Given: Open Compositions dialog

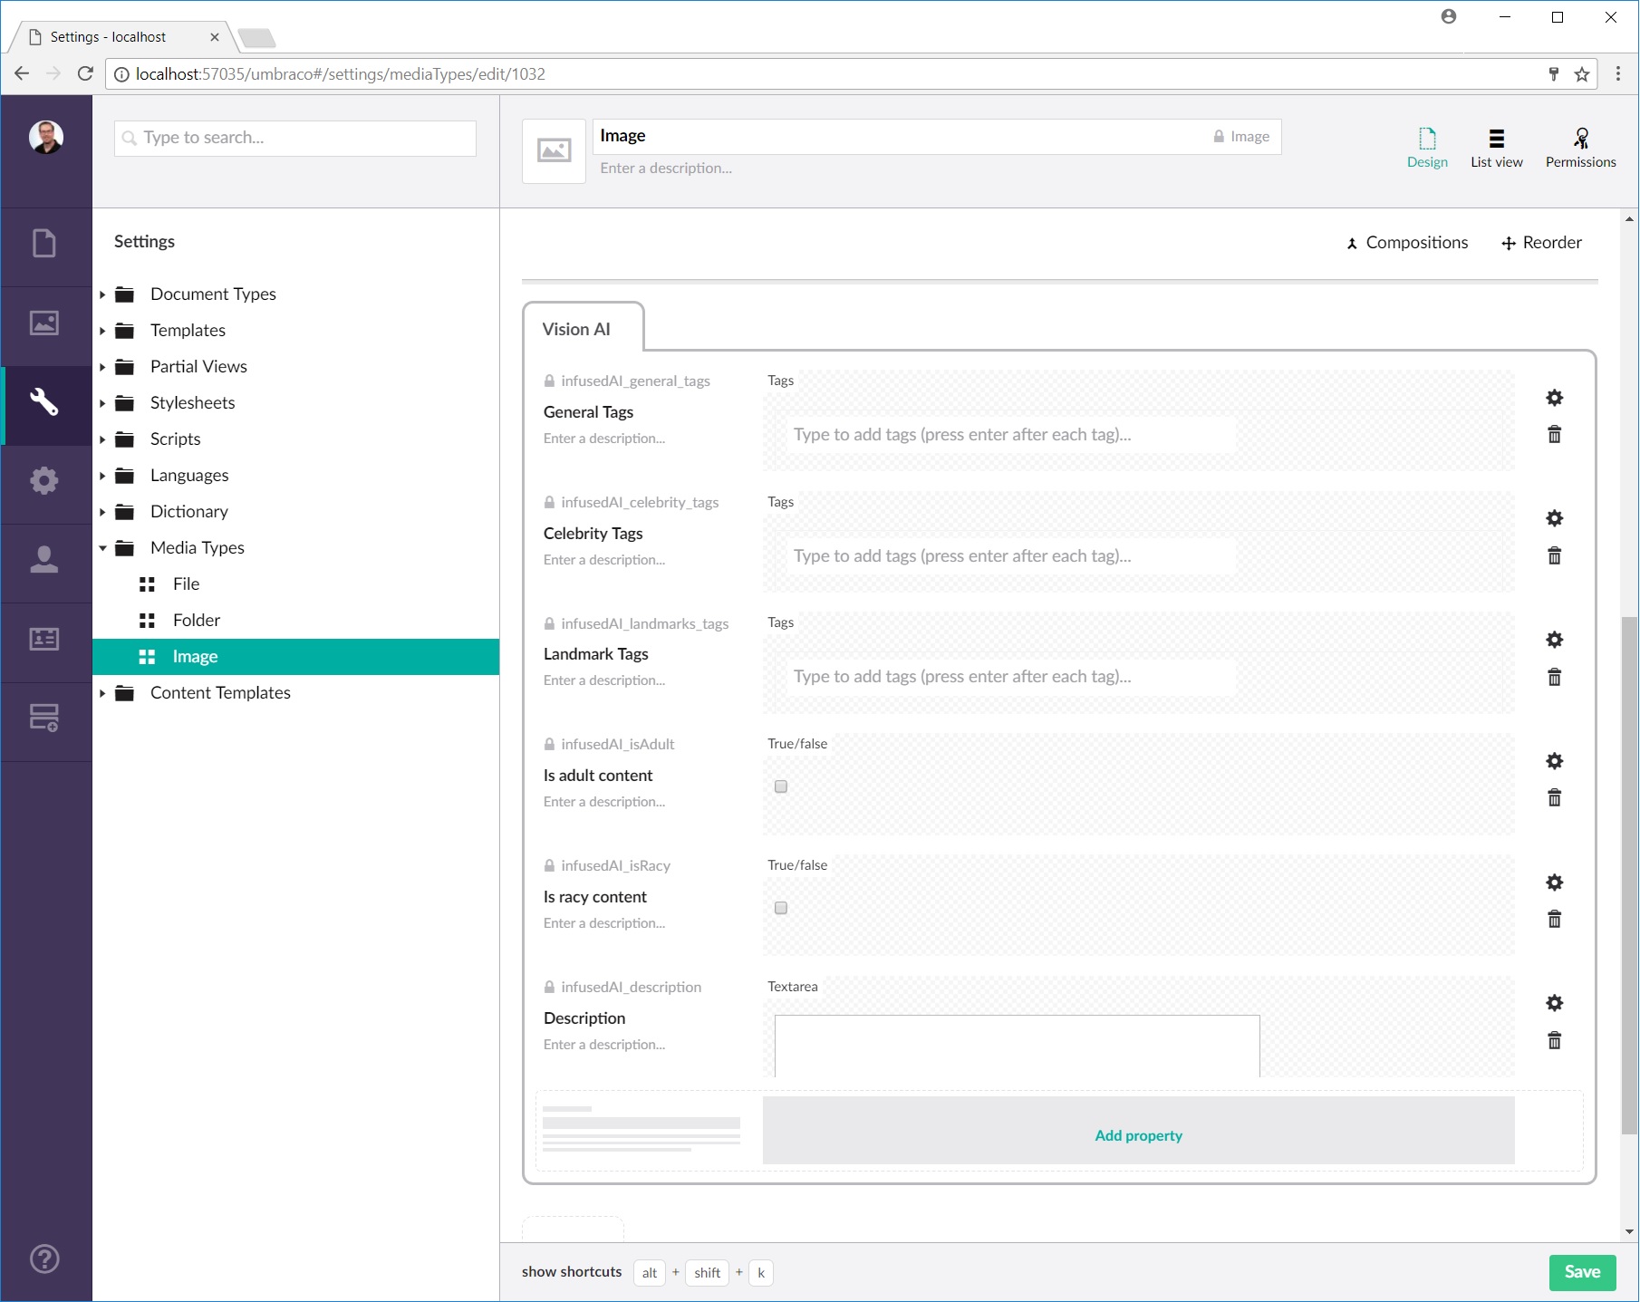Looking at the screenshot, I should click(1407, 243).
